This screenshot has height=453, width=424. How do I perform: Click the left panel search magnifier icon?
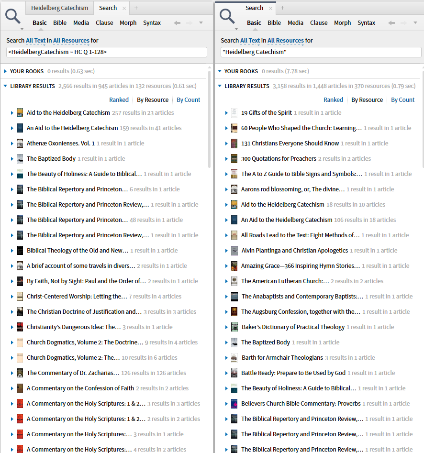[x=13, y=16]
